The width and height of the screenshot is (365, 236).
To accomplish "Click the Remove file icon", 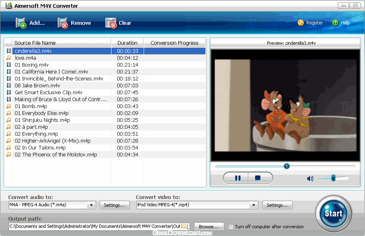I will click(63, 23).
